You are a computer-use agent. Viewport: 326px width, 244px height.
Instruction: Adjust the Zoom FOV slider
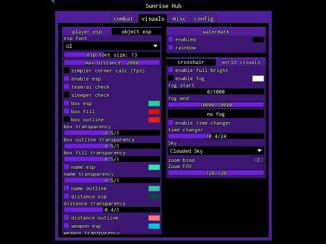coord(216,173)
